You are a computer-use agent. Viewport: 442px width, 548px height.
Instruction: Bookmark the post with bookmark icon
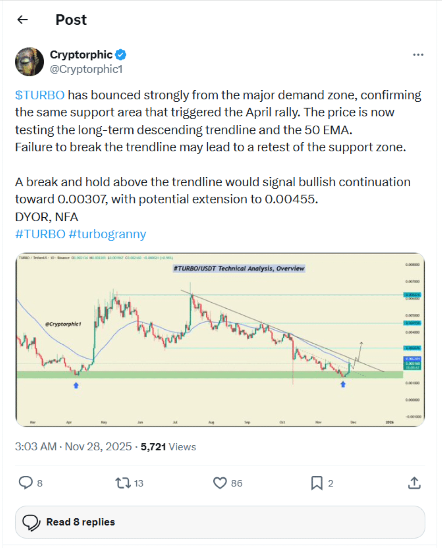pyautogui.click(x=317, y=483)
